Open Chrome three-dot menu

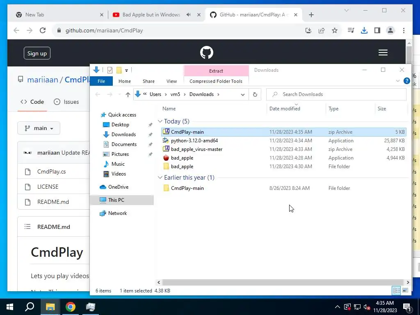point(404,30)
